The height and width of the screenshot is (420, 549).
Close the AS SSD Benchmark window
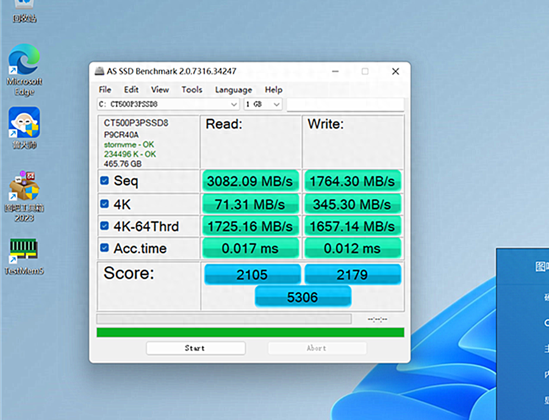click(396, 71)
